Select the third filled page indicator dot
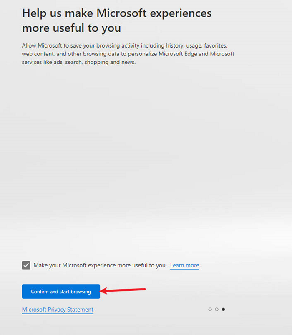292x335 pixels. [x=223, y=310]
